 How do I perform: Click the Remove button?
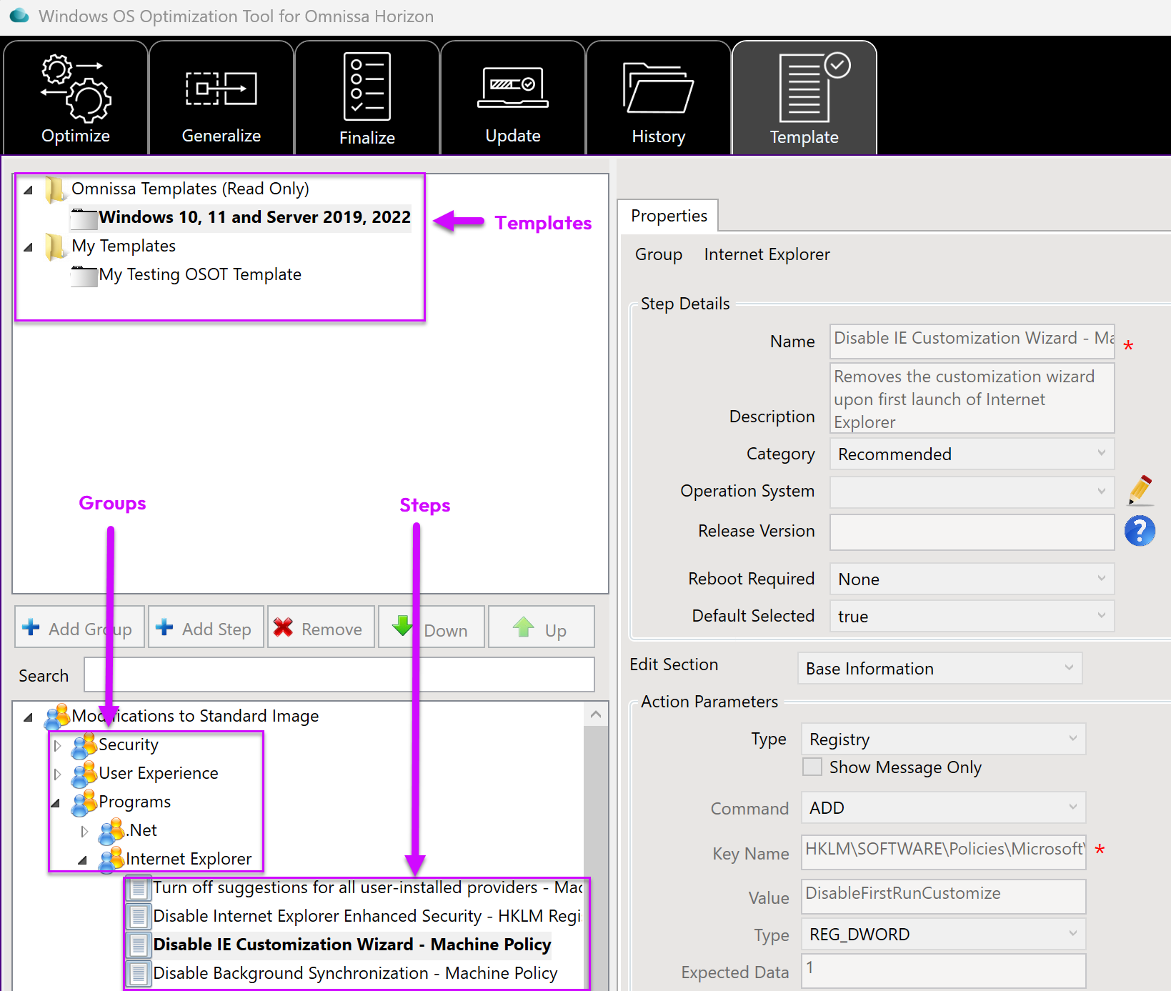[321, 627]
